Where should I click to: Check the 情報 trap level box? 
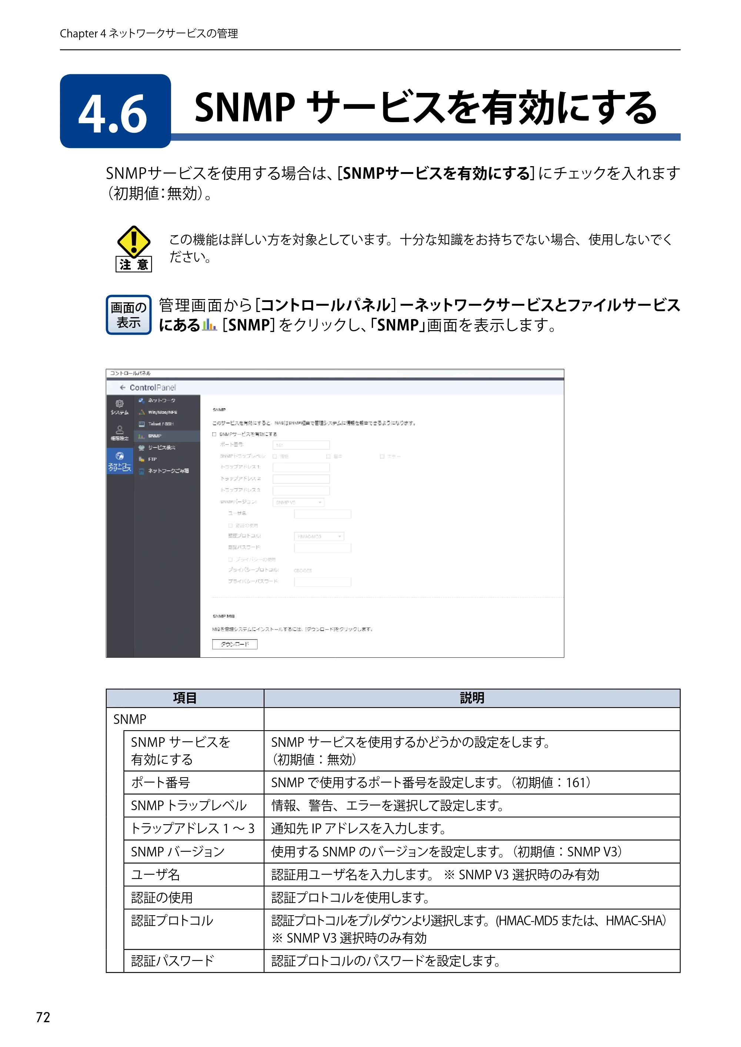click(275, 456)
